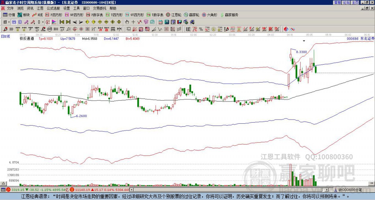
Task: Open the calendar 21 icon
Action: click(x=160, y=22)
